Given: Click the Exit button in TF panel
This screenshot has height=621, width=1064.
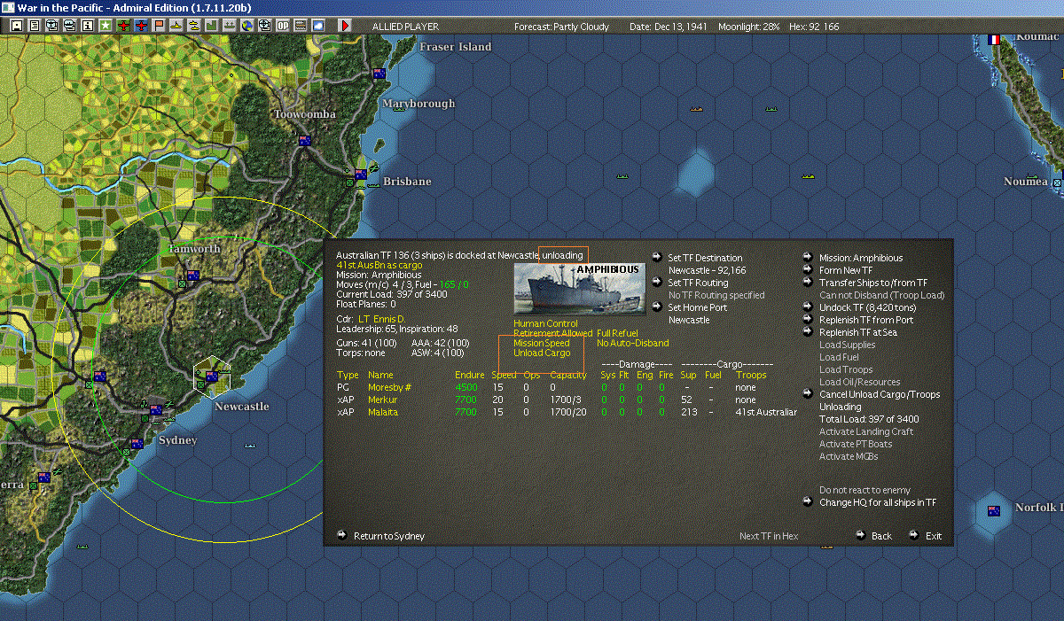Looking at the screenshot, I should coord(934,537).
